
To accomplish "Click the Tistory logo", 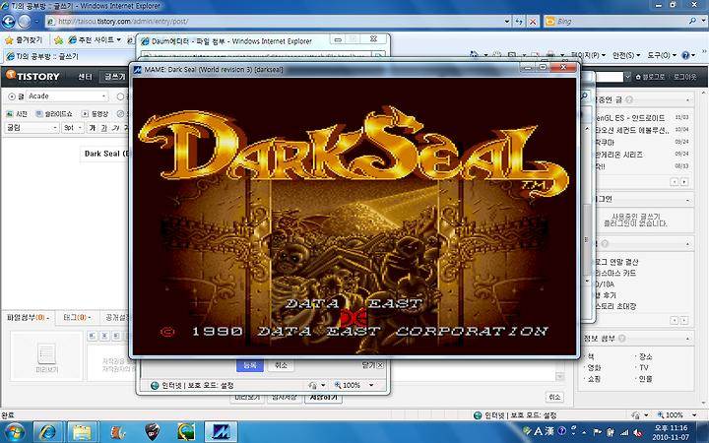I will tap(32, 76).
